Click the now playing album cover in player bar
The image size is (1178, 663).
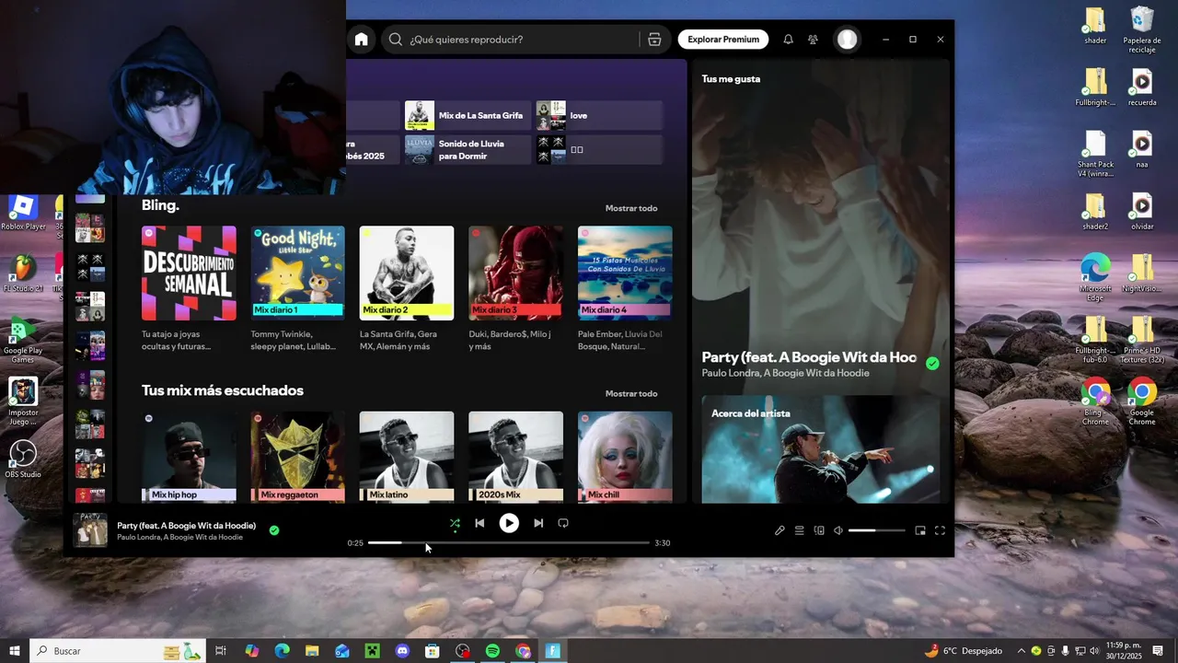pyautogui.click(x=90, y=530)
